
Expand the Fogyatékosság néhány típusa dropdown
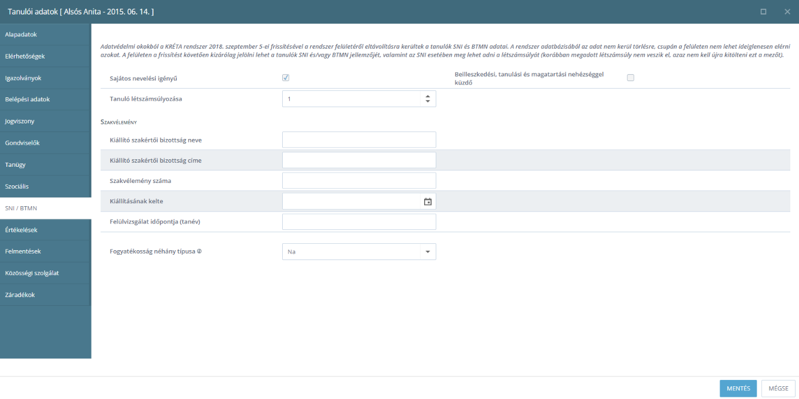(428, 252)
